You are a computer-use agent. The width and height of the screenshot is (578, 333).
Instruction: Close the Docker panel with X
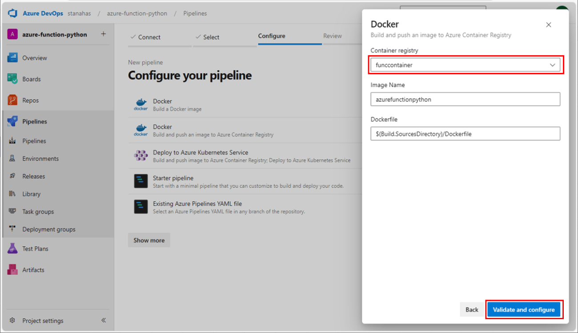click(549, 25)
